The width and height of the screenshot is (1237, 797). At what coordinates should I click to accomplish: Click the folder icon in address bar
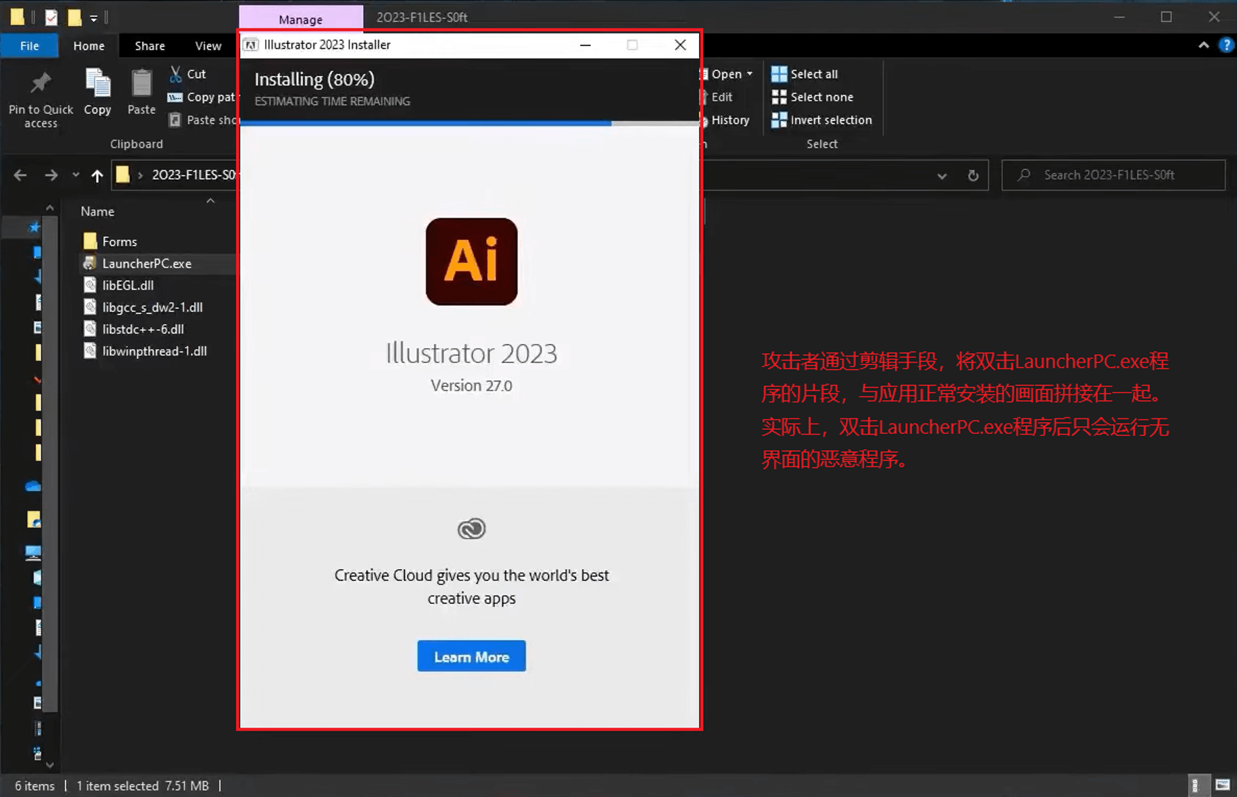click(x=122, y=175)
